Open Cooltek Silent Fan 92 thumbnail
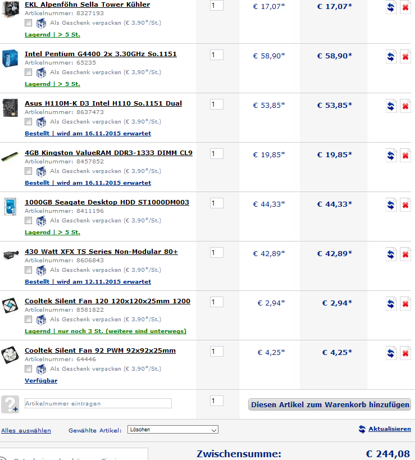The image size is (415, 460). coord(10,354)
